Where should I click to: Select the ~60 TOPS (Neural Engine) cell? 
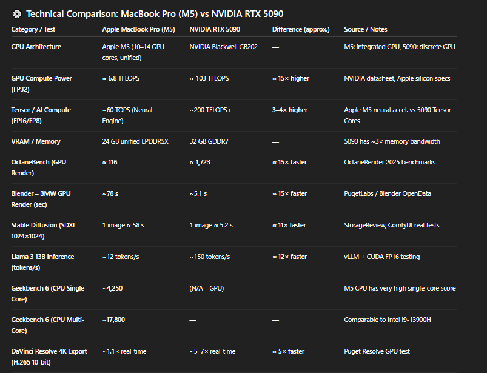point(133,115)
